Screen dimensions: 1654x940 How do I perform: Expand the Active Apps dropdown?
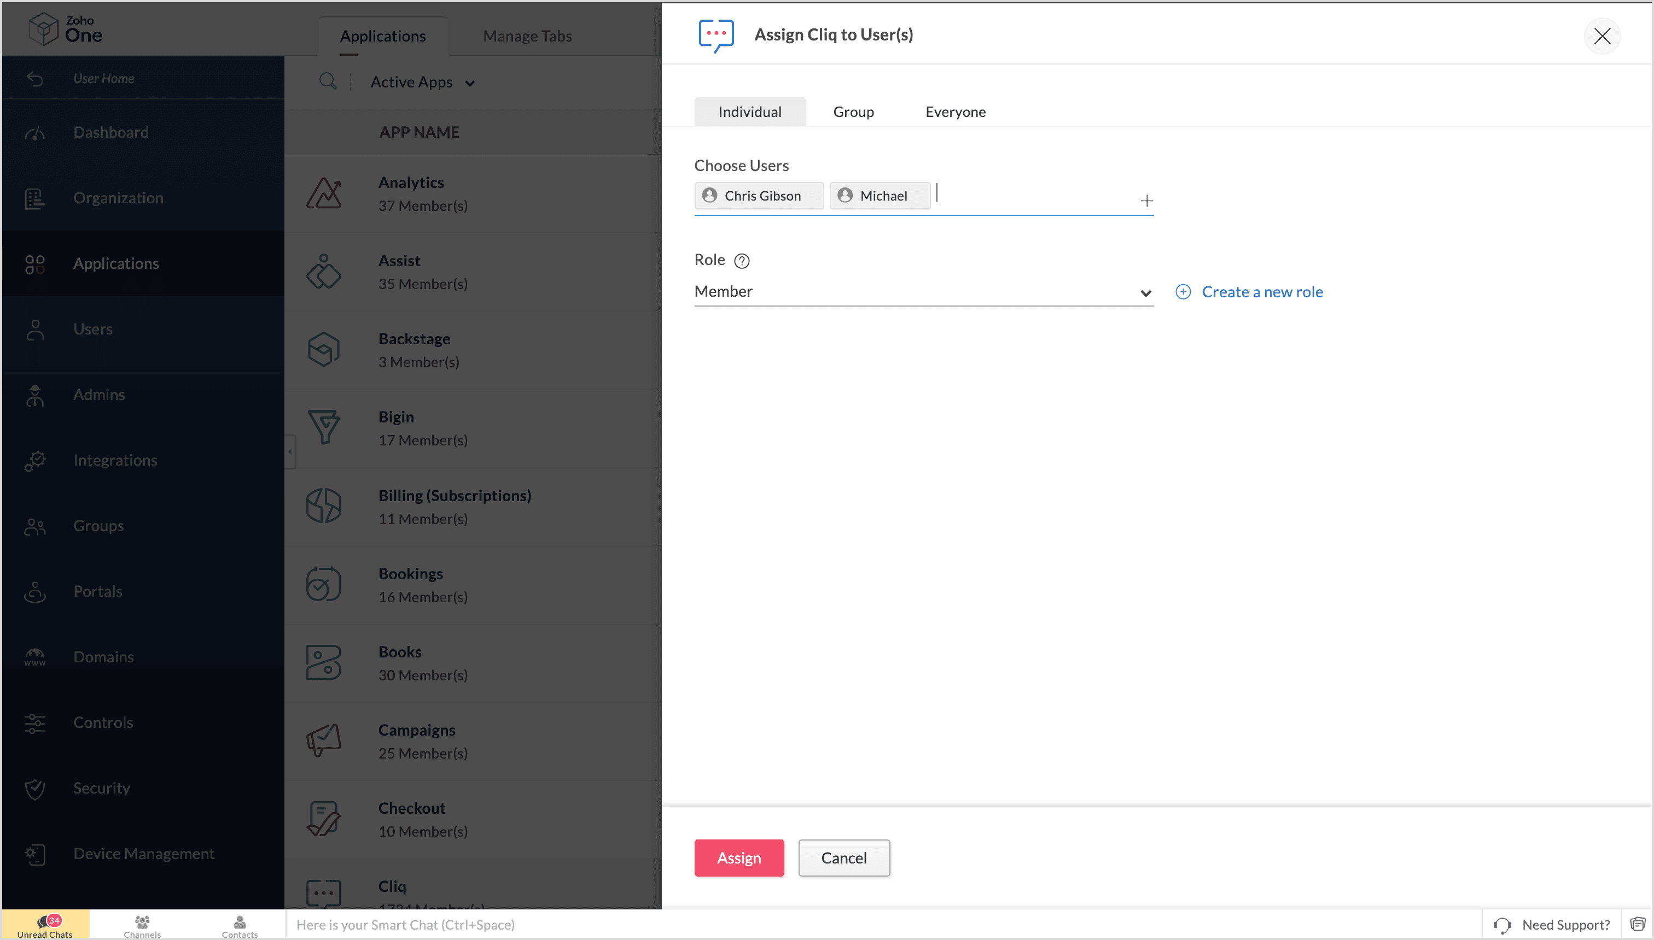pyautogui.click(x=423, y=83)
